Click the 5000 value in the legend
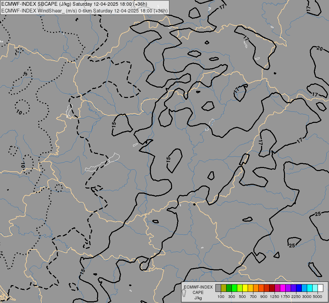 (x=318, y=297)
